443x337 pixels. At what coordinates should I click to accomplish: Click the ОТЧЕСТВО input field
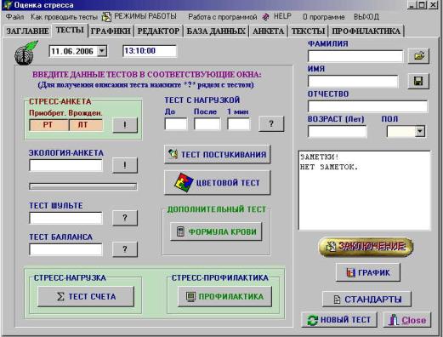[x=367, y=106]
